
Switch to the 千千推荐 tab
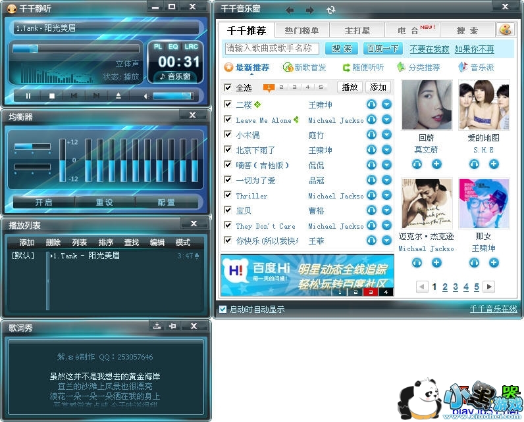pos(247,31)
